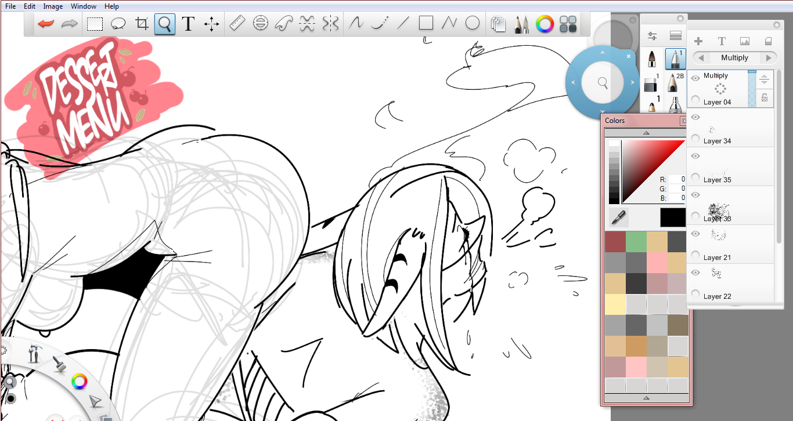
Task: Select the Rectangle draw style
Action: [426, 24]
